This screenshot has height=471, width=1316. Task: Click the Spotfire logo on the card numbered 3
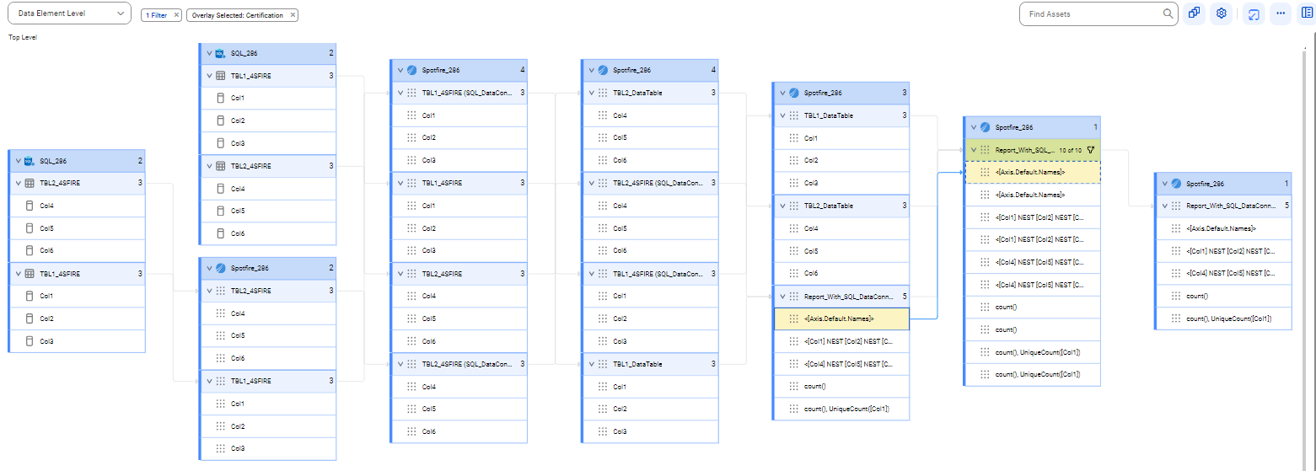point(794,93)
